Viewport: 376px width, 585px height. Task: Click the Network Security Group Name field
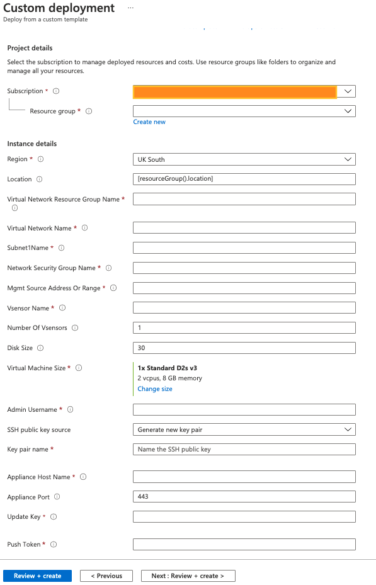coord(244,268)
